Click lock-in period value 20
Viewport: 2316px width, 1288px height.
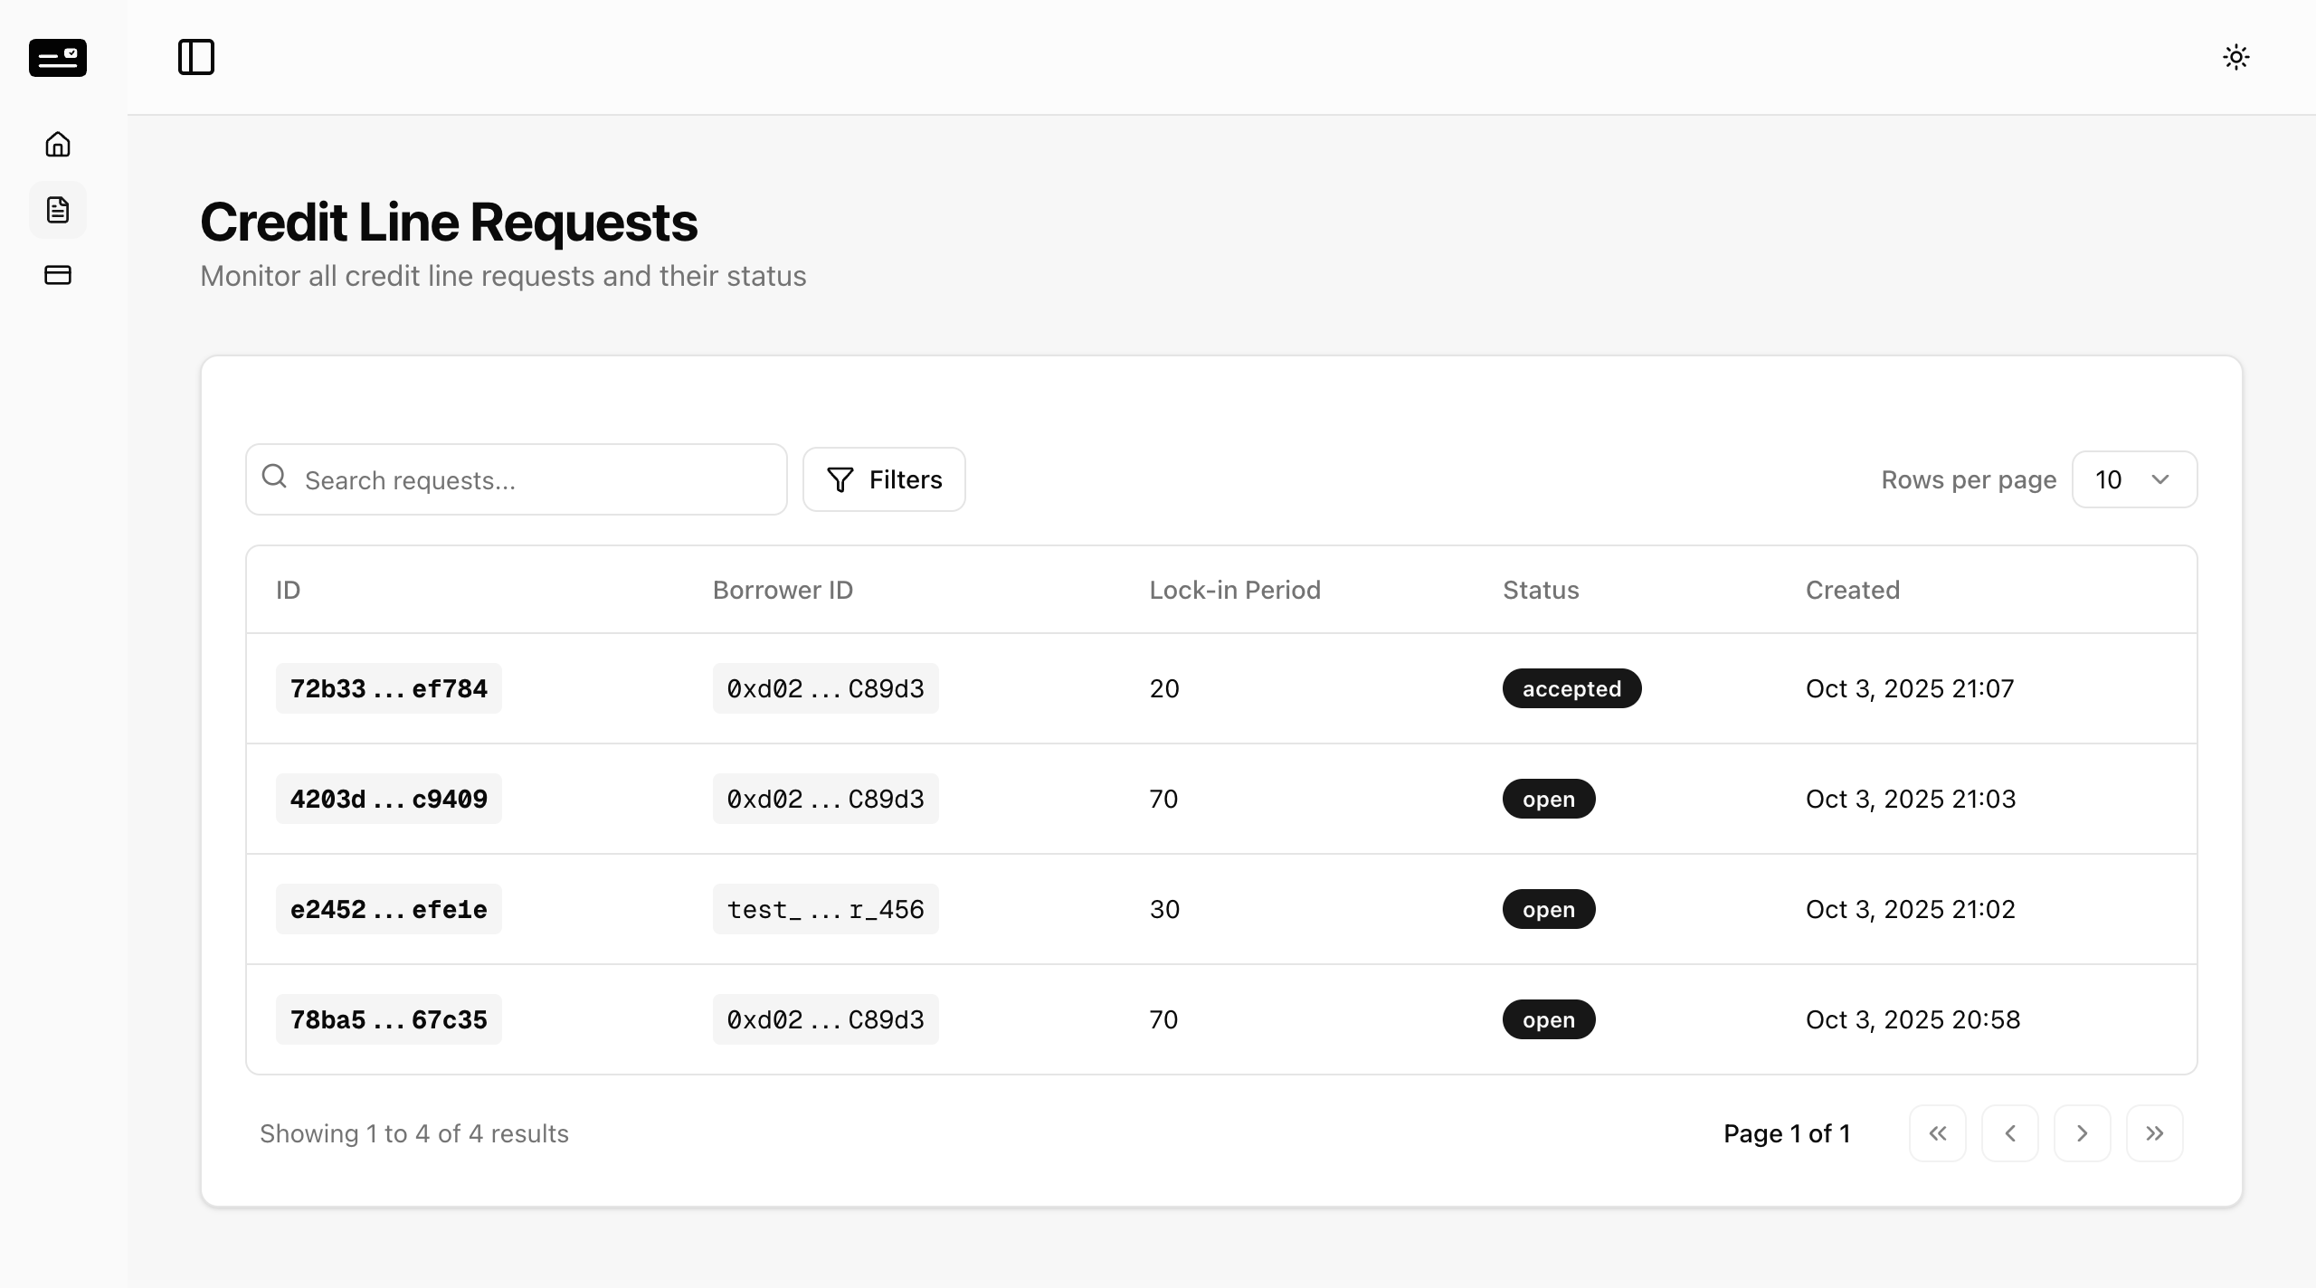(x=1164, y=688)
